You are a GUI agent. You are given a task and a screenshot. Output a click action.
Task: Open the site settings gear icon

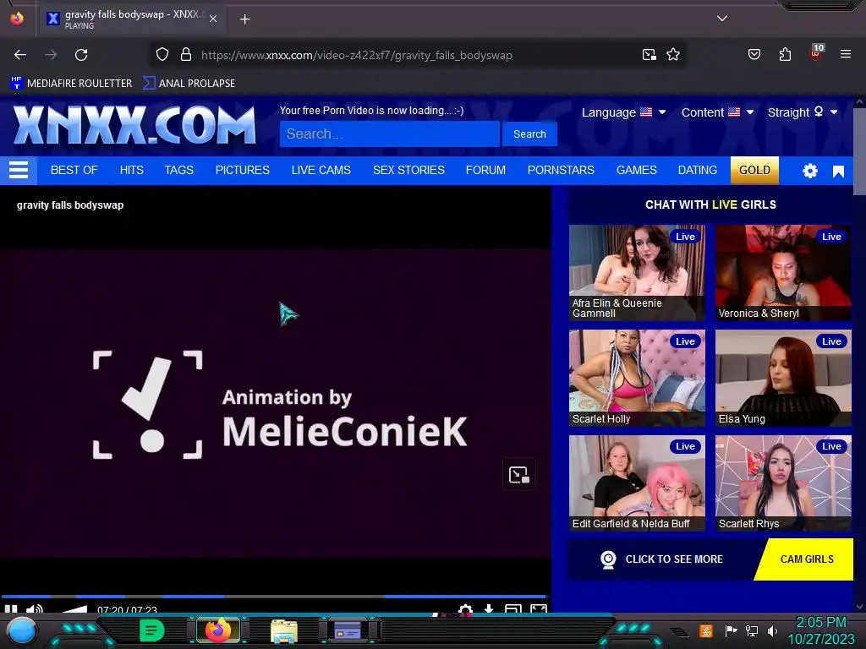[809, 171]
